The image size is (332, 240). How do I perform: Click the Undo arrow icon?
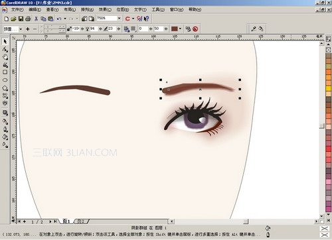tap(59, 19)
